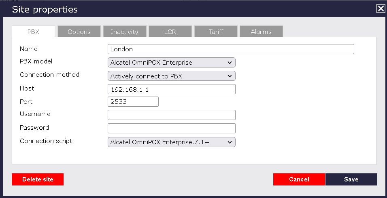Switch to the PBX tab
The height and width of the screenshot is (198, 387).
click(33, 32)
